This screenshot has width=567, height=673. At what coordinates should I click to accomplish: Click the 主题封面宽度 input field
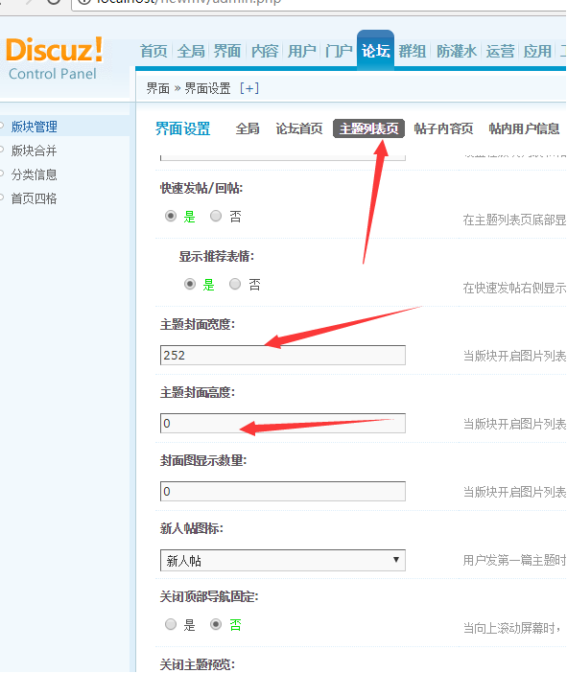point(283,355)
